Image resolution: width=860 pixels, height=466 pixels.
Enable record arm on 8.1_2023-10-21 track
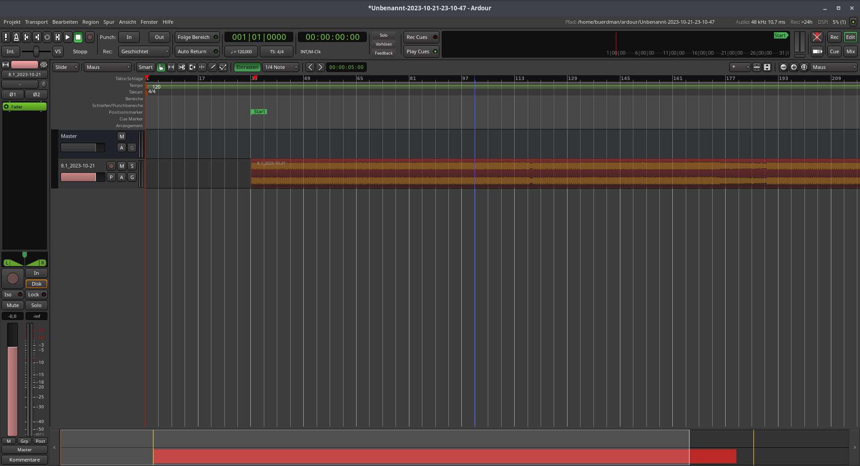[x=111, y=166]
